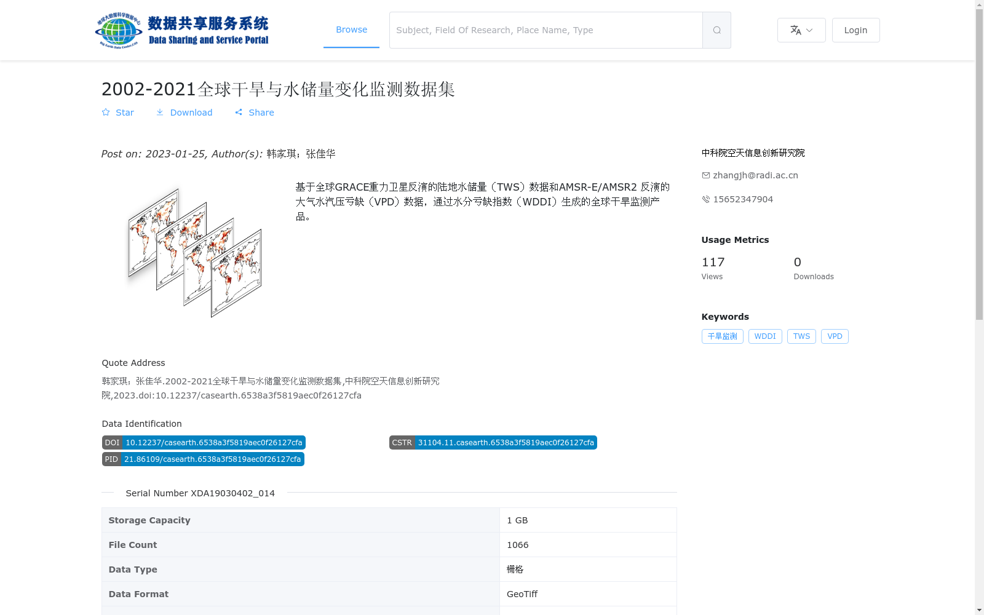The image size is (984, 615).
Task: Click institution name 中科院空天信息创新研究院
Action: (753, 153)
